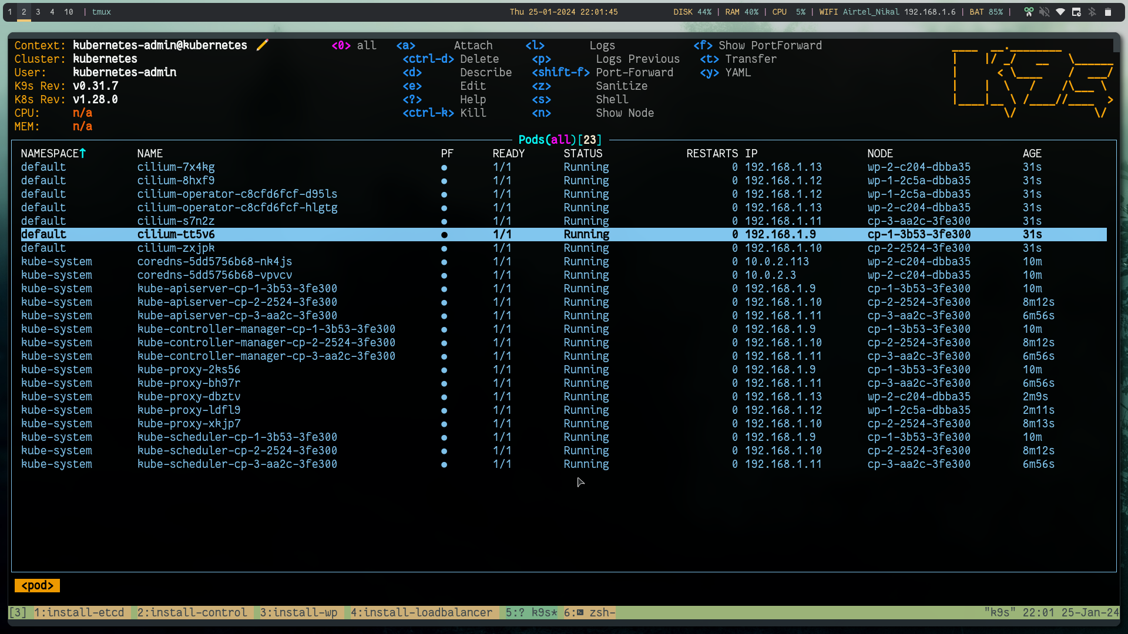Click the RESTARTS column header
Viewport: 1128px width, 634px height.
pyautogui.click(x=712, y=153)
